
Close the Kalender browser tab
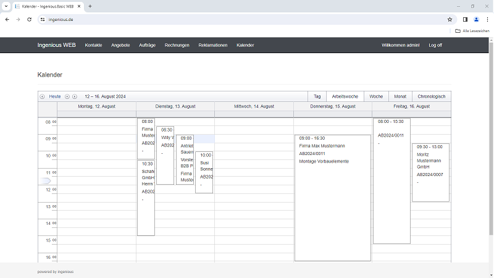79,6
